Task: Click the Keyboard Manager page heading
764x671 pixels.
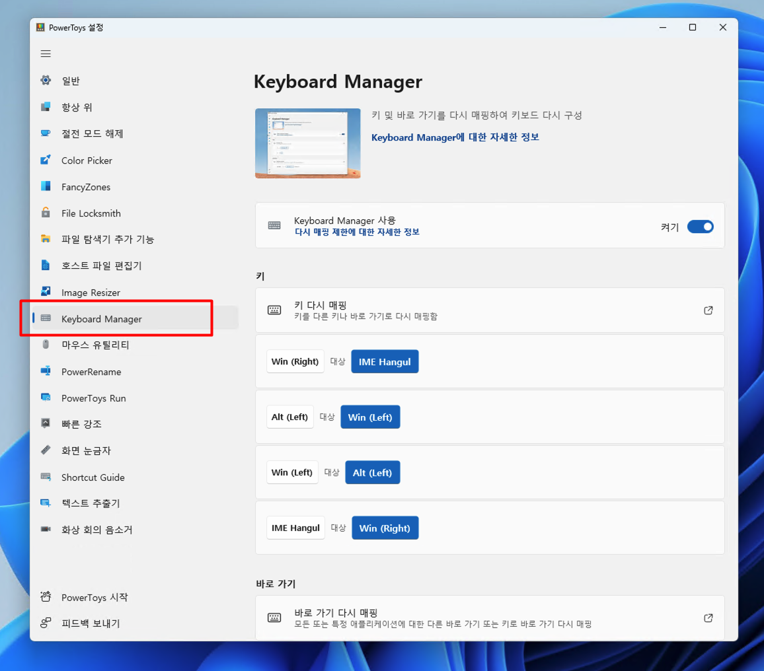Action: 338,81
